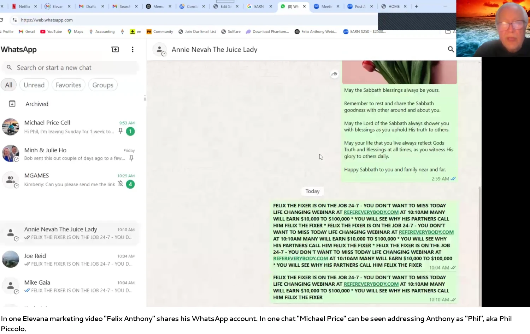Click unread badge 4 on MGAMES chat
This screenshot has height=334, width=530.
click(130, 184)
